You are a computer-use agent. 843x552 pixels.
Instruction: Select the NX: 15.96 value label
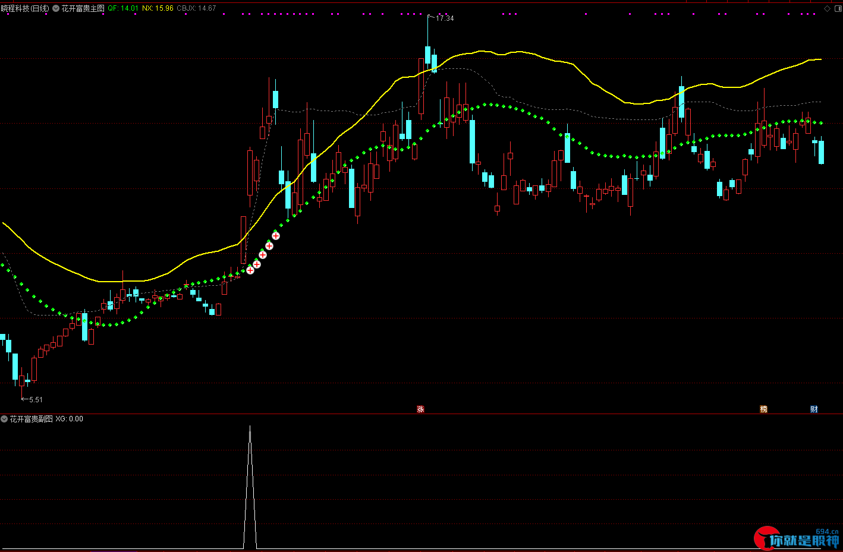point(158,8)
